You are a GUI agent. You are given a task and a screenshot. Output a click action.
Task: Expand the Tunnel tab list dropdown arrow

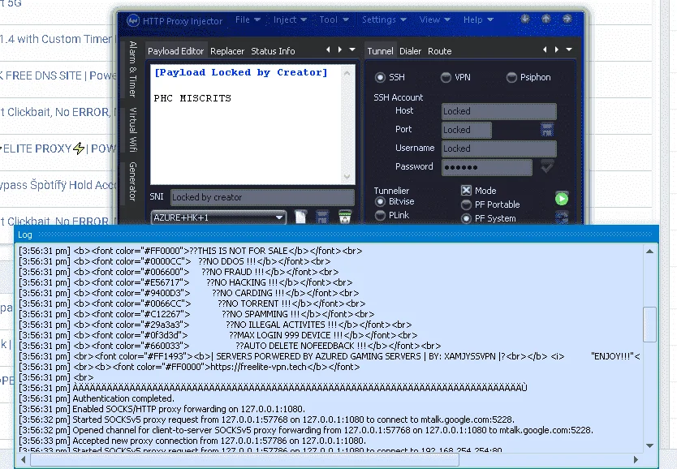tap(569, 49)
